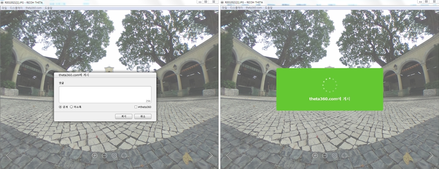Zoom in with plus icon in right viewer
Screen dimensions: 439x169
coord(315,155)
